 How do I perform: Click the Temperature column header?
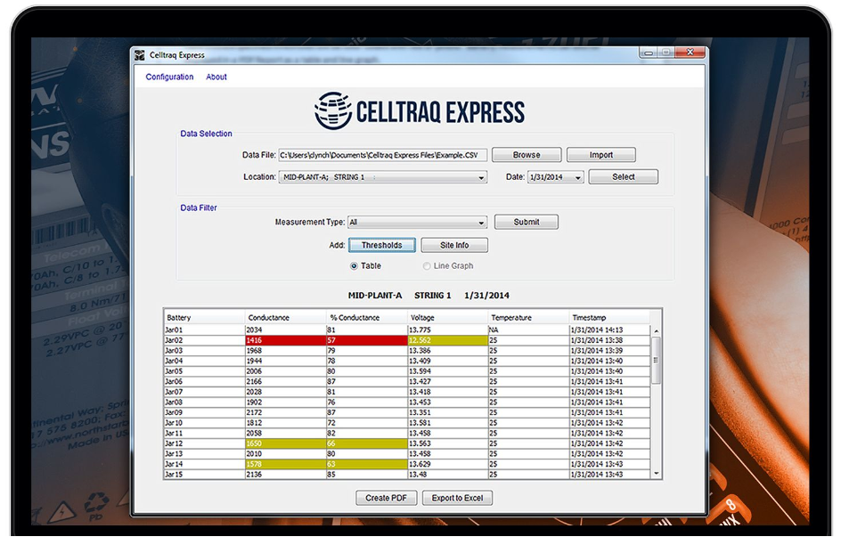click(x=528, y=317)
